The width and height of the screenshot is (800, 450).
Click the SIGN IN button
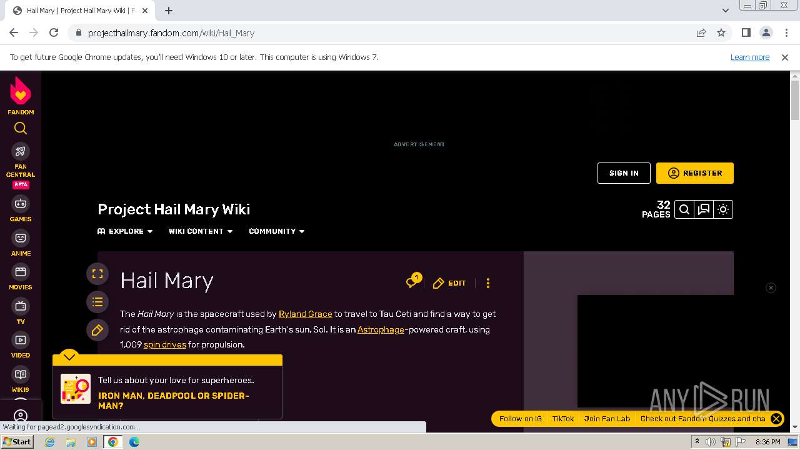pos(624,173)
